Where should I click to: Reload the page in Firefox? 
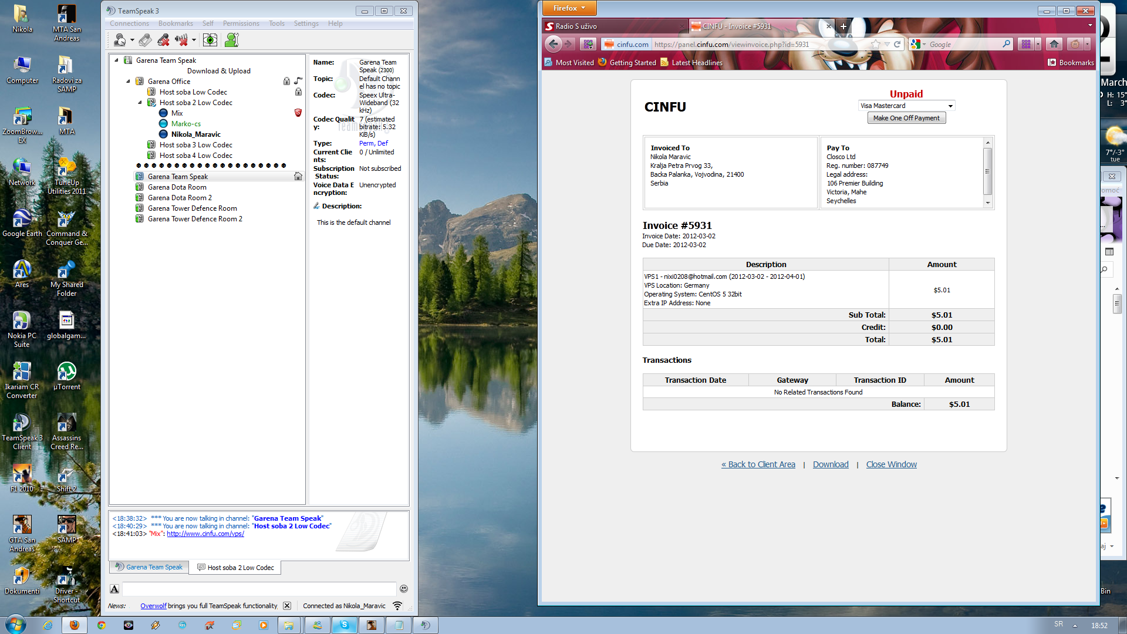(897, 45)
